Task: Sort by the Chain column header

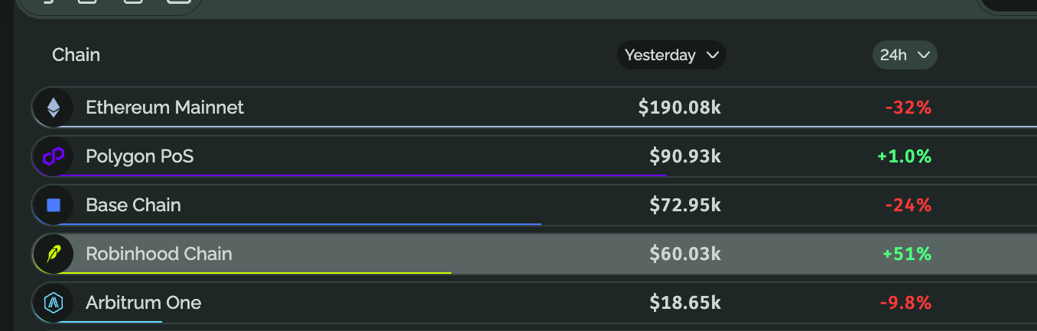Action: 76,55
